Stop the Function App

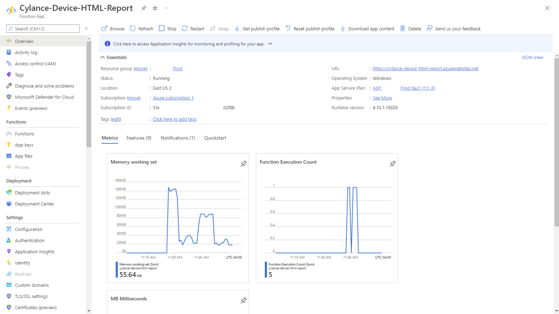[x=167, y=29]
